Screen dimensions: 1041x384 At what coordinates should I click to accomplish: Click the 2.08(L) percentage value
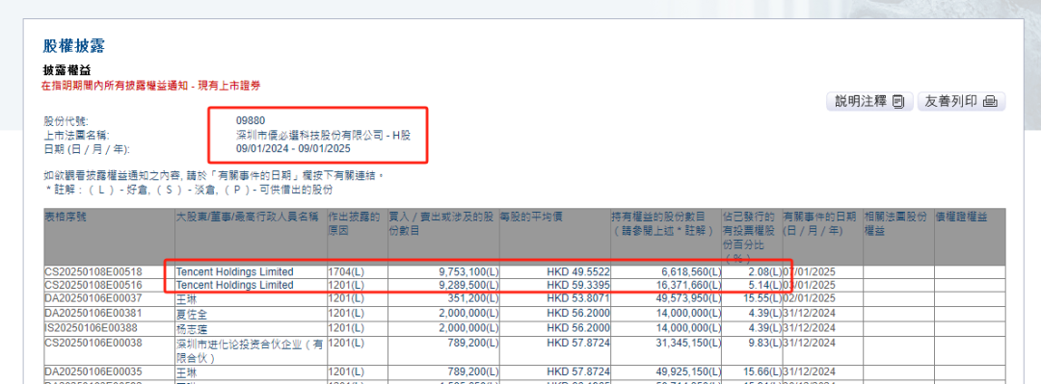(764, 272)
